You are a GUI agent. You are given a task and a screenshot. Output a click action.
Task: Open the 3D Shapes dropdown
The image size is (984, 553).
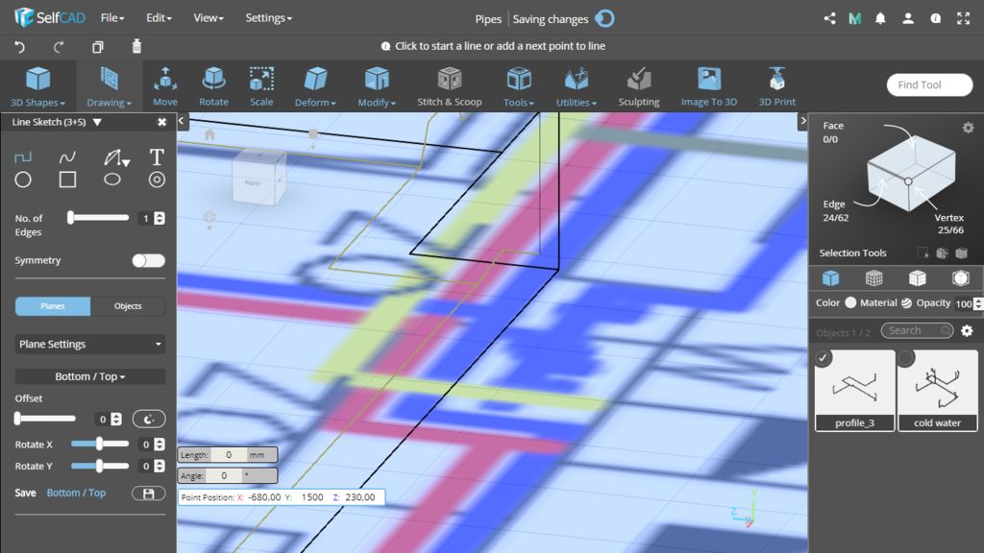click(37, 86)
